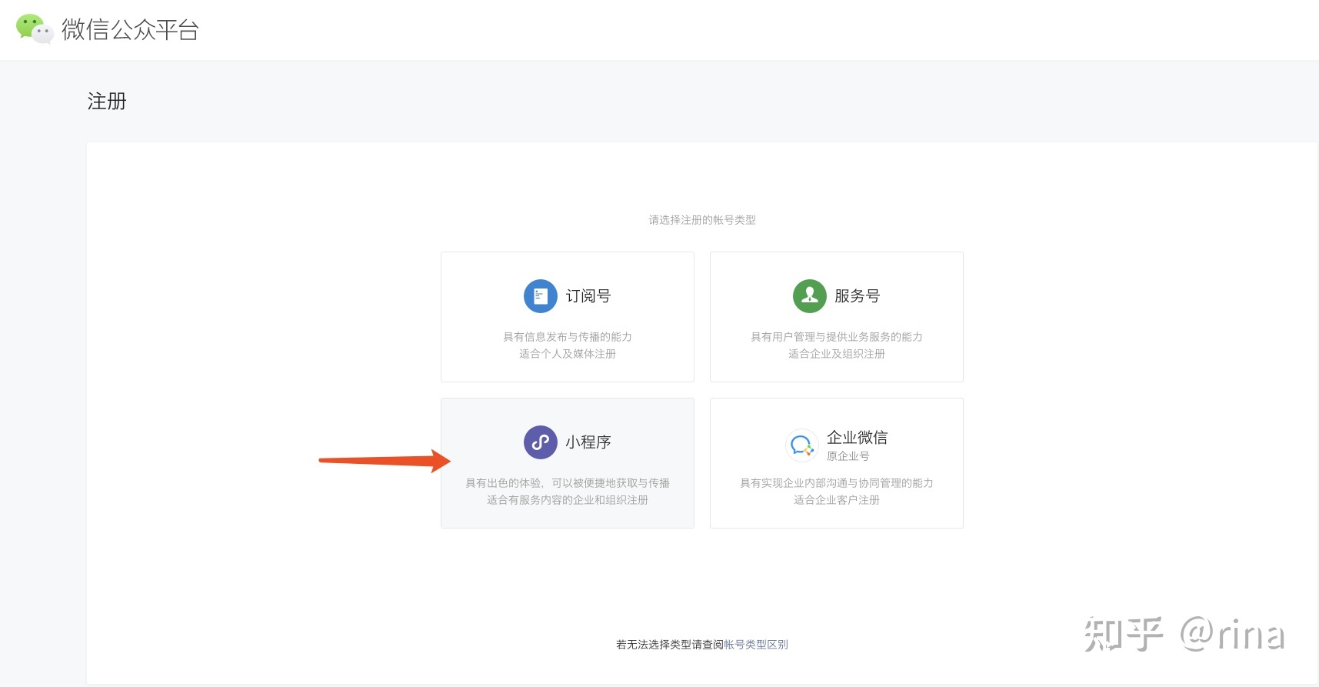This screenshot has height=687, width=1319.
Task: Click the WeChat logo icon
Action: [x=34, y=29]
